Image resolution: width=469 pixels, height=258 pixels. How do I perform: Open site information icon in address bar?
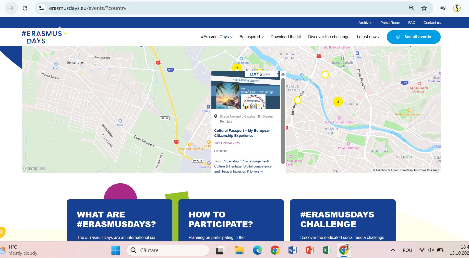pos(42,8)
